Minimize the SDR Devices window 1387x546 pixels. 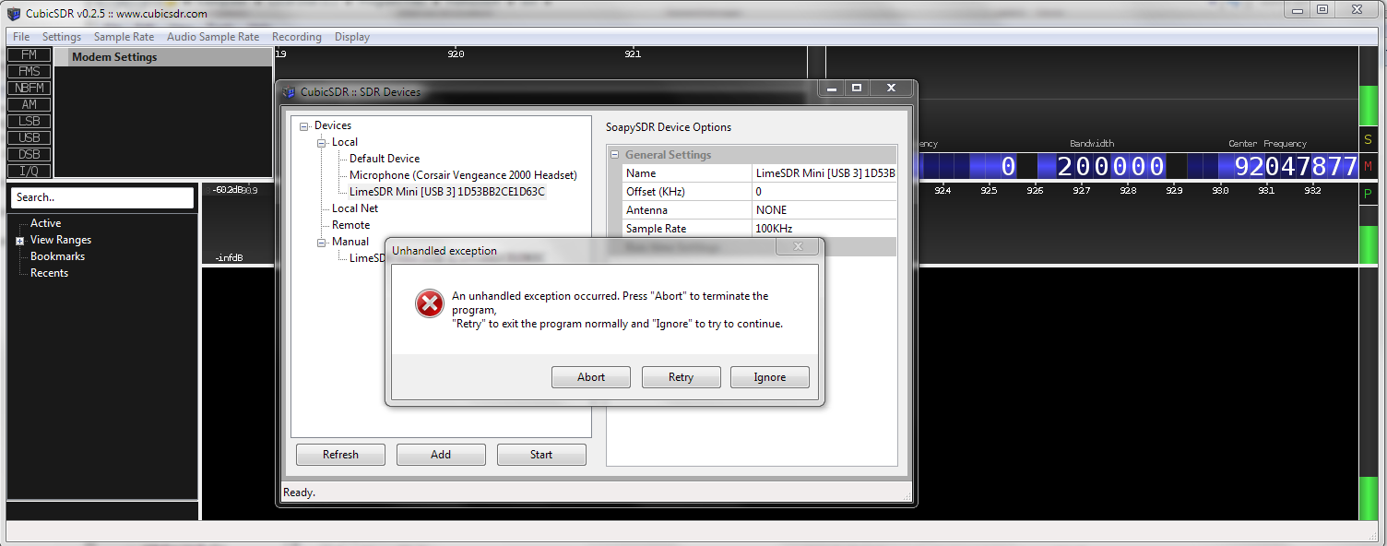pos(832,89)
